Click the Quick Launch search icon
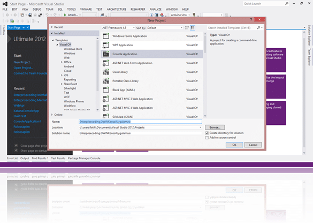 coord(287,4)
